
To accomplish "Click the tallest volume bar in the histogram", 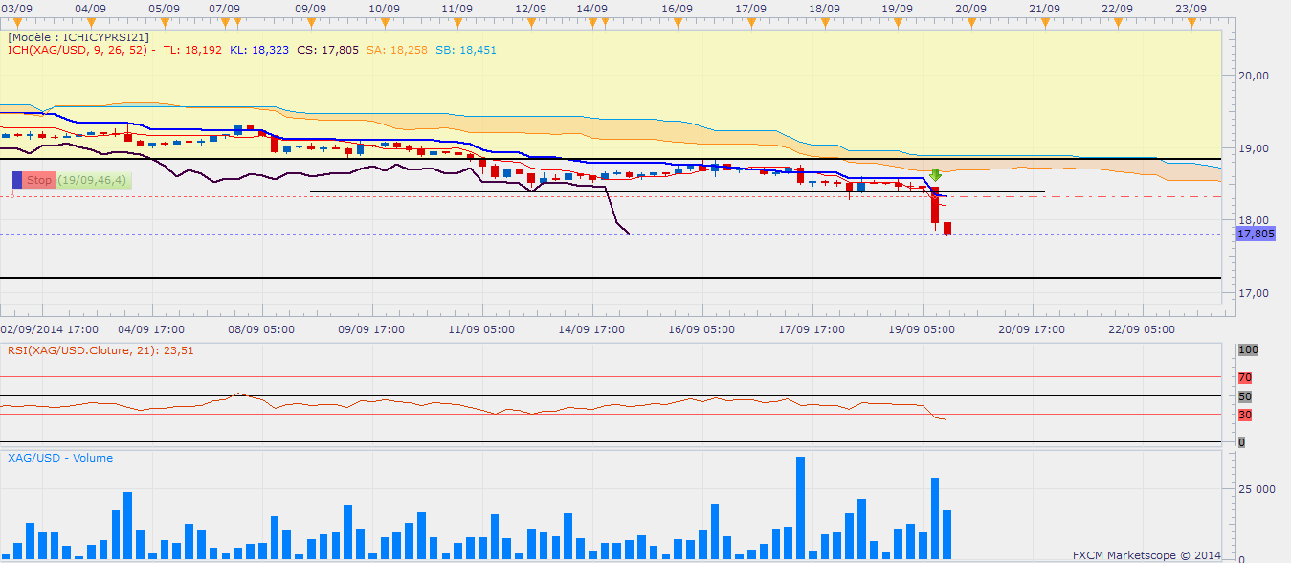I will (x=800, y=507).
